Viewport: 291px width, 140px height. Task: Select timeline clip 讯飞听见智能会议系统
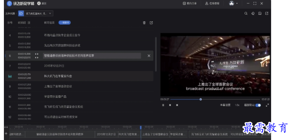pos(209,134)
